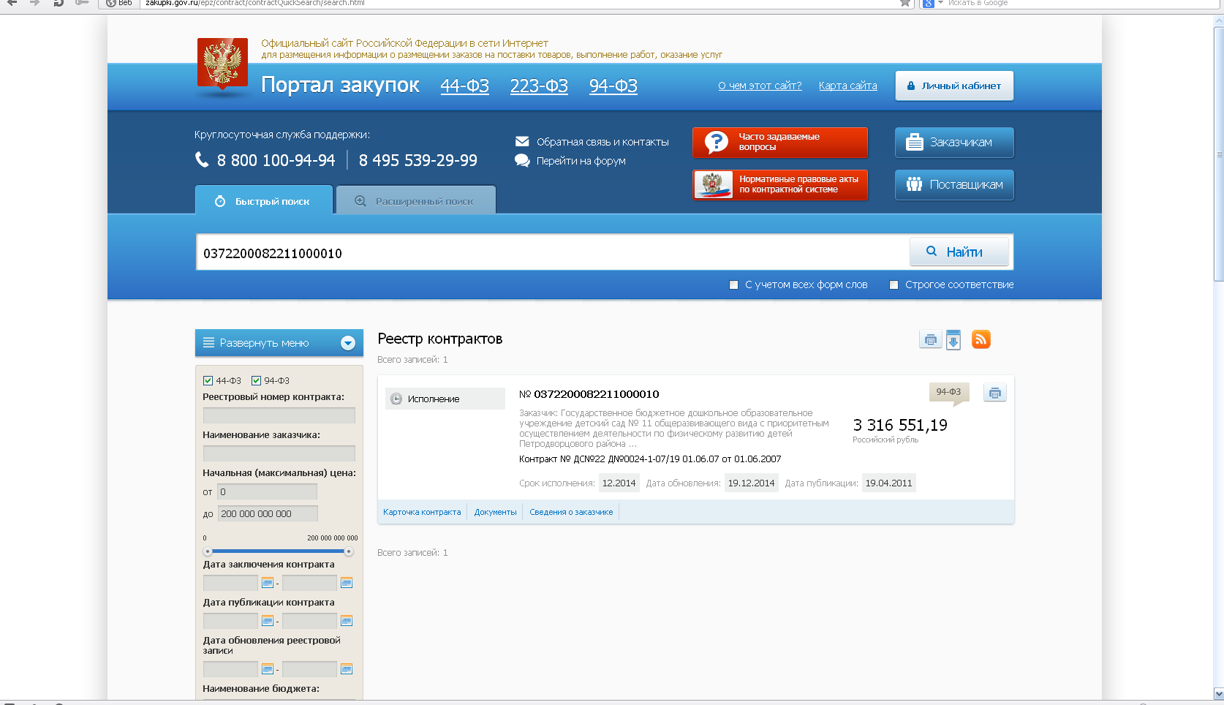Open 'Карточка контракта' tab link
Image resolution: width=1224 pixels, height=705 pixels.
pos(422,512)
